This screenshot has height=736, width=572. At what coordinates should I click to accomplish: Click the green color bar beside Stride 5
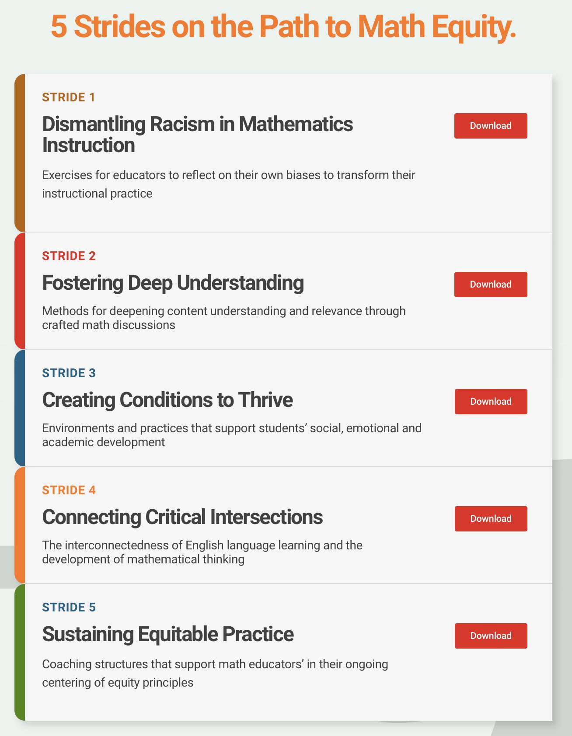(x=20, y=652)
